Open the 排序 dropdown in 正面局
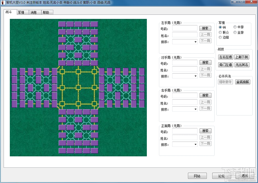 coord(185,144)
